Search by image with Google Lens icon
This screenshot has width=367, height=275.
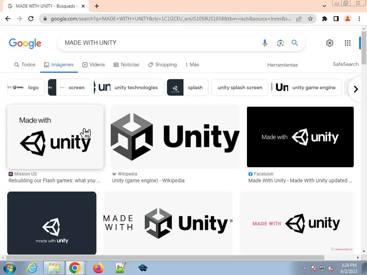280,43
